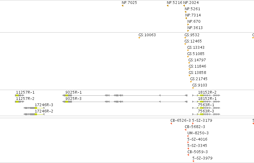Click the red triangle under CB-6526-3
Screen dimensions: 254x163
point(171,124)
